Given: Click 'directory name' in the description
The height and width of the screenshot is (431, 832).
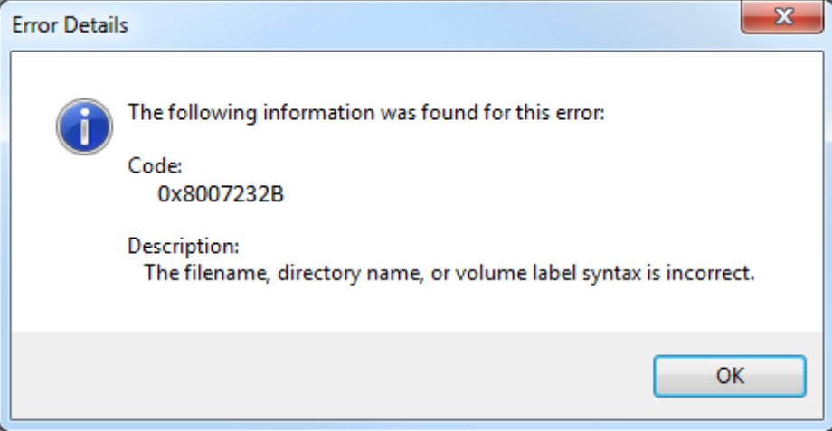Looking at the screenshot, I should point(350,273).
